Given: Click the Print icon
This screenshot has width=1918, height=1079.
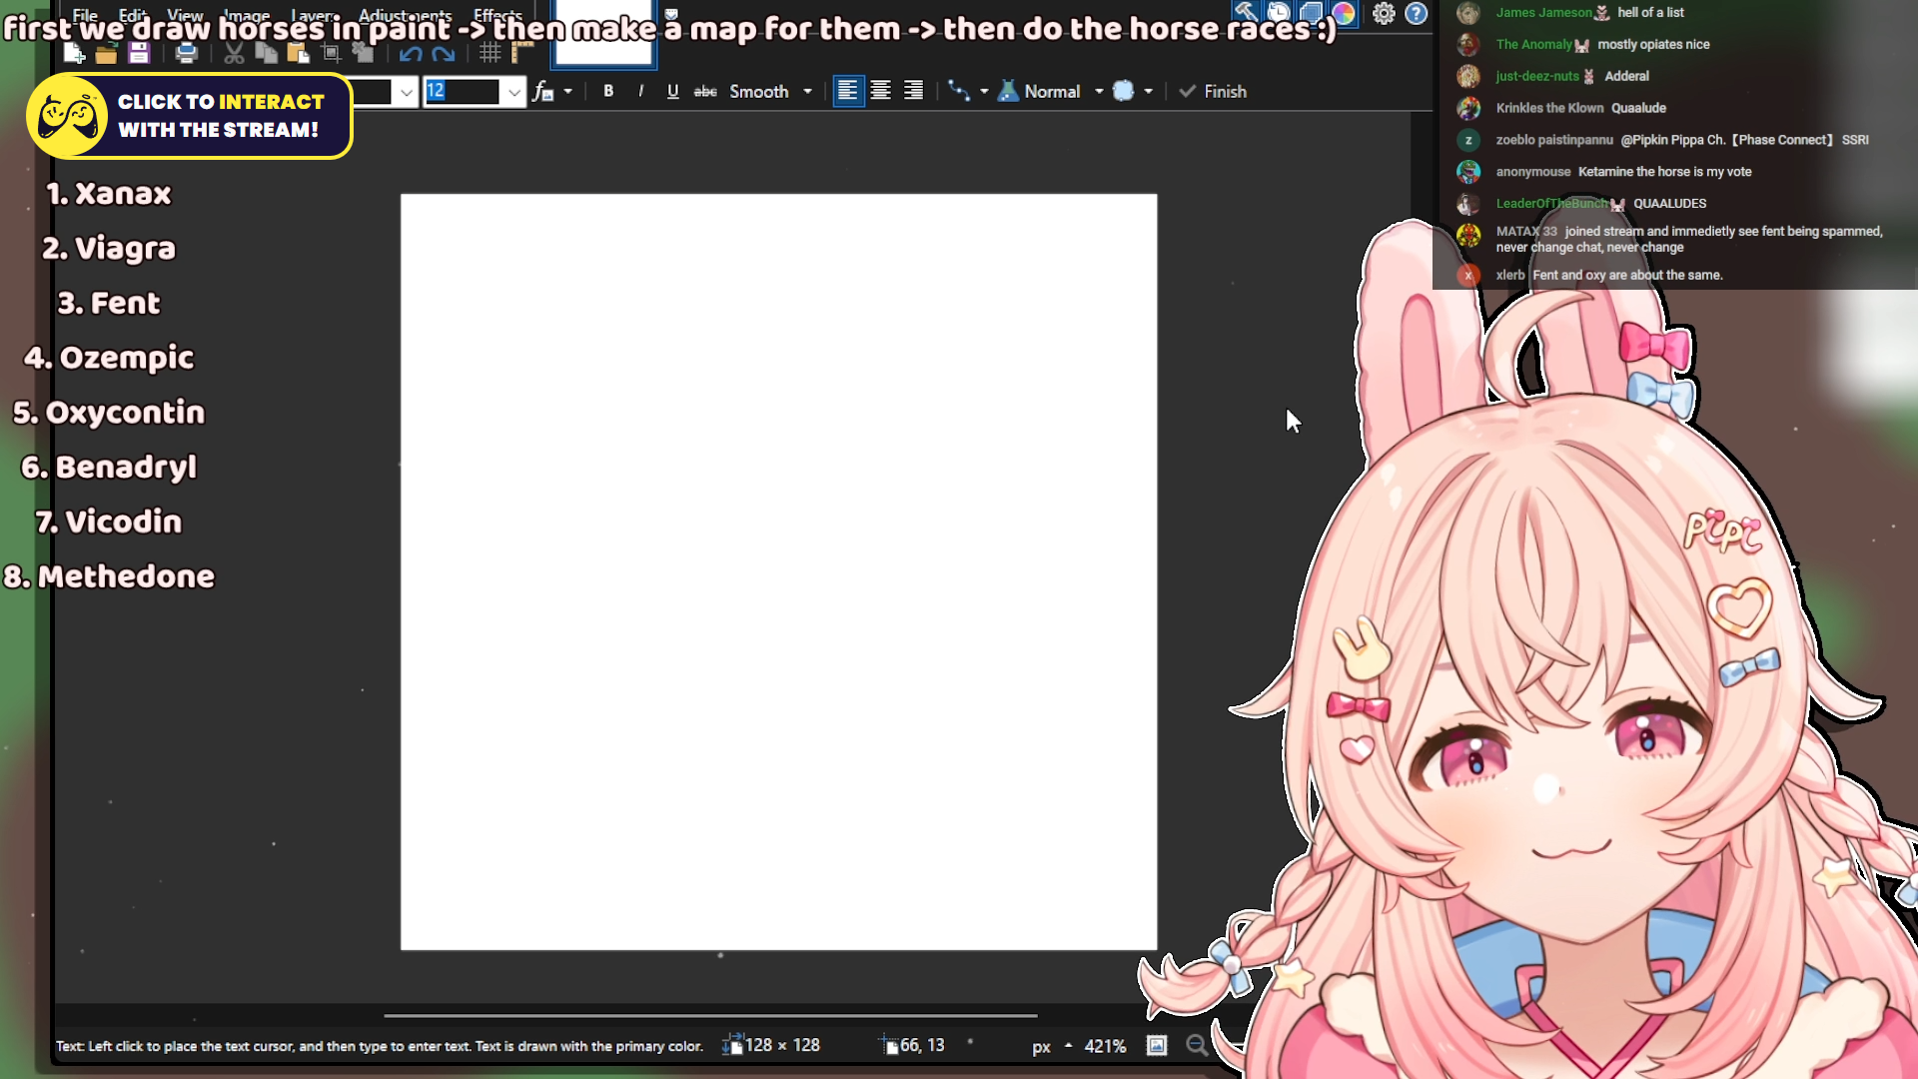Looking at the screenshot, I should (186, 54).
